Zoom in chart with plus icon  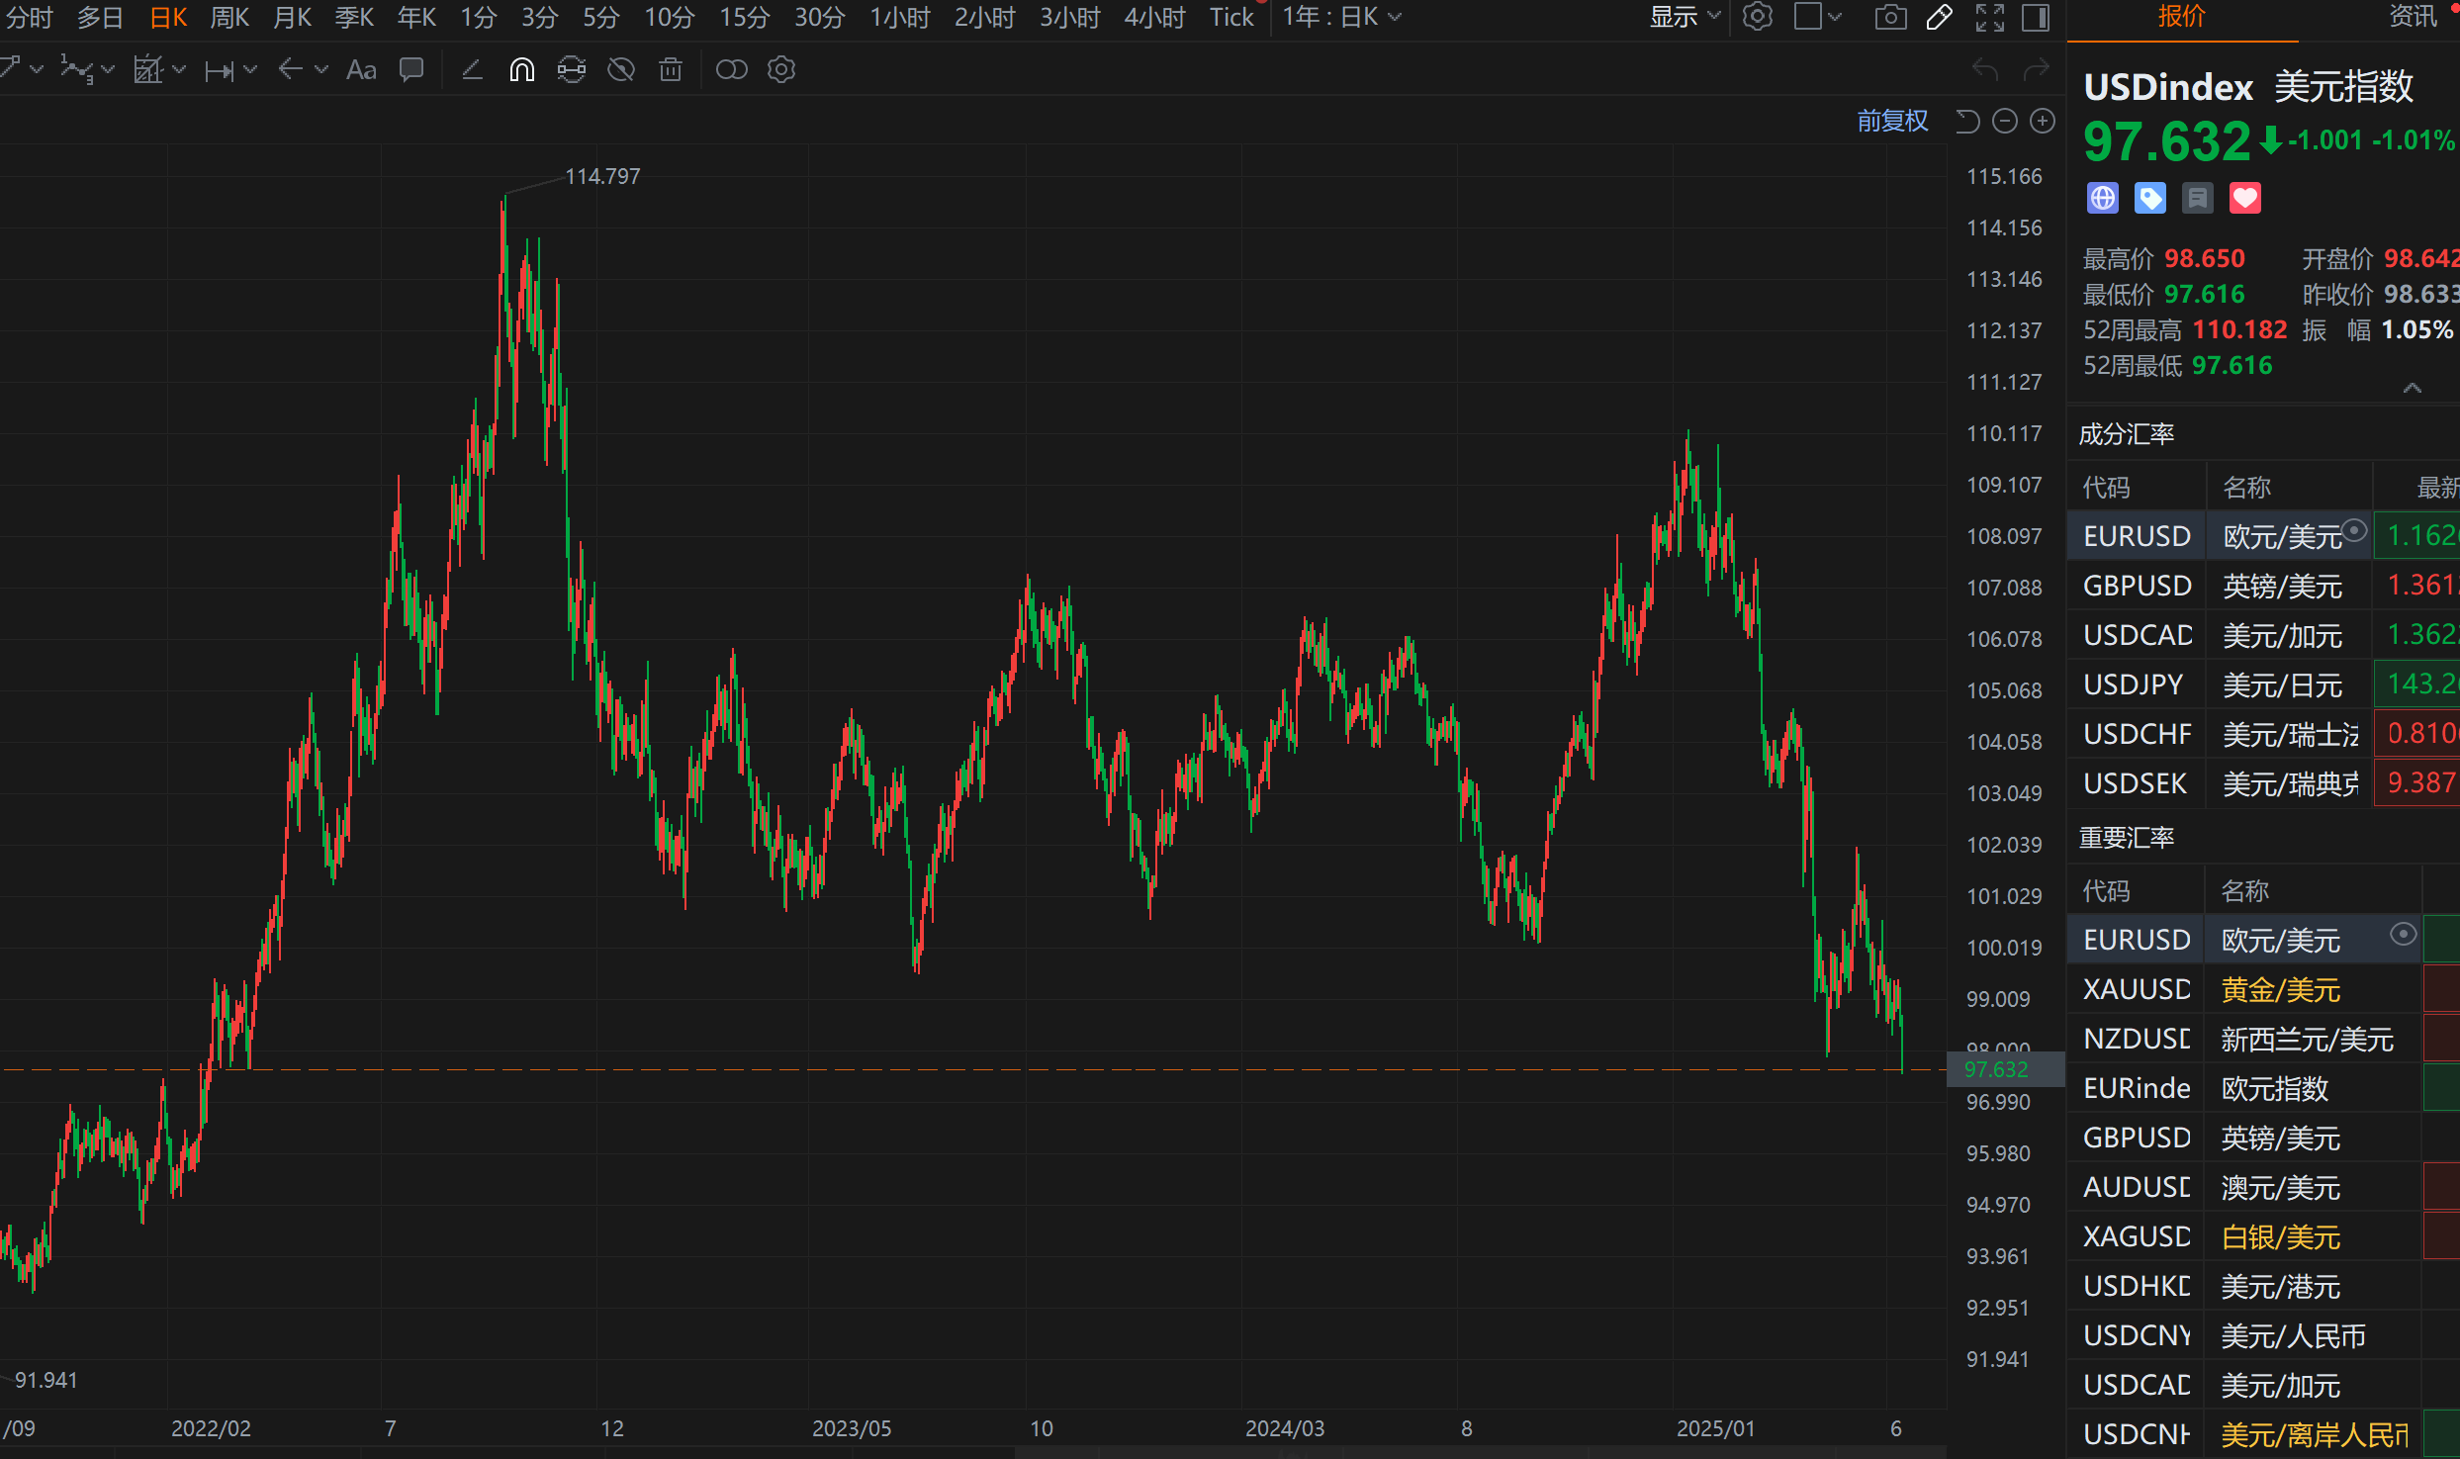point(2043,122)
